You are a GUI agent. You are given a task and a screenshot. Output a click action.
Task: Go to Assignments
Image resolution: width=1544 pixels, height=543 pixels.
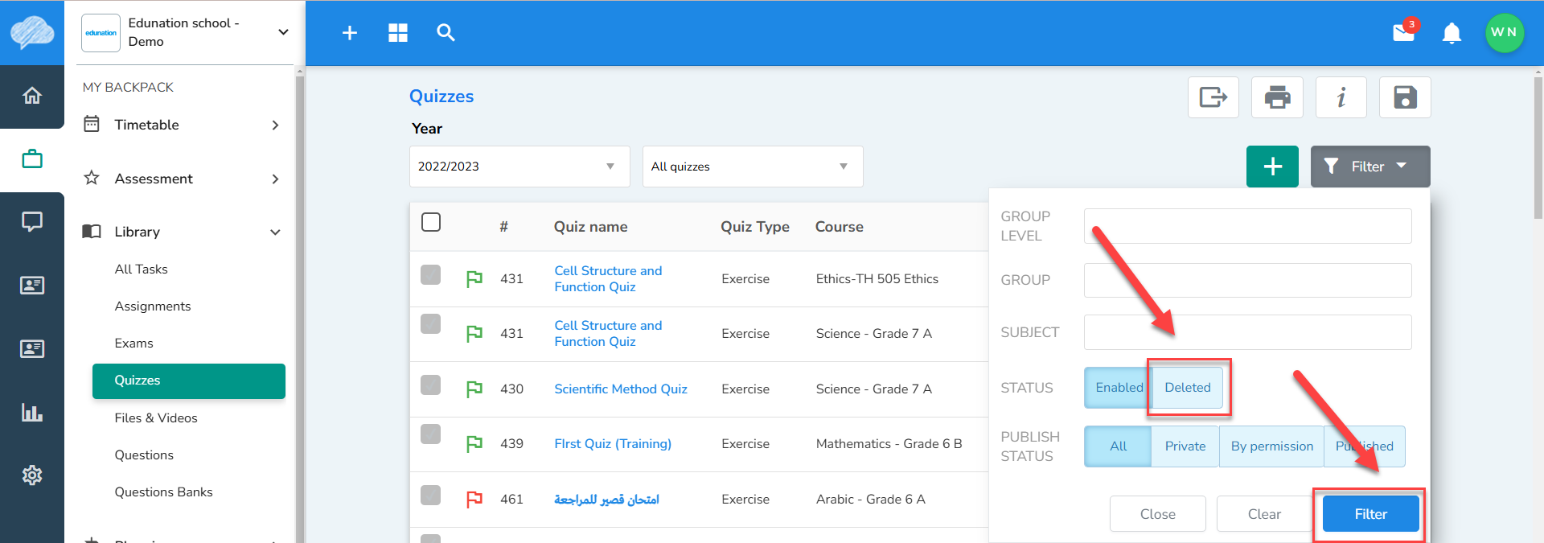[153, 306]
